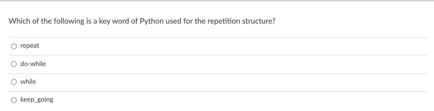434x111 pixels.
Task: Click the word 'Python' in the question
Action: click(x=152, y=21)
